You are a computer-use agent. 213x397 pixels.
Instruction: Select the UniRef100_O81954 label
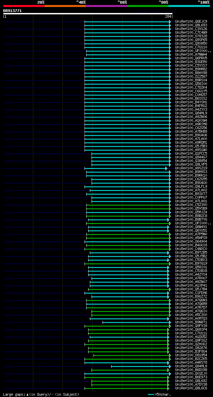(191, 355)
